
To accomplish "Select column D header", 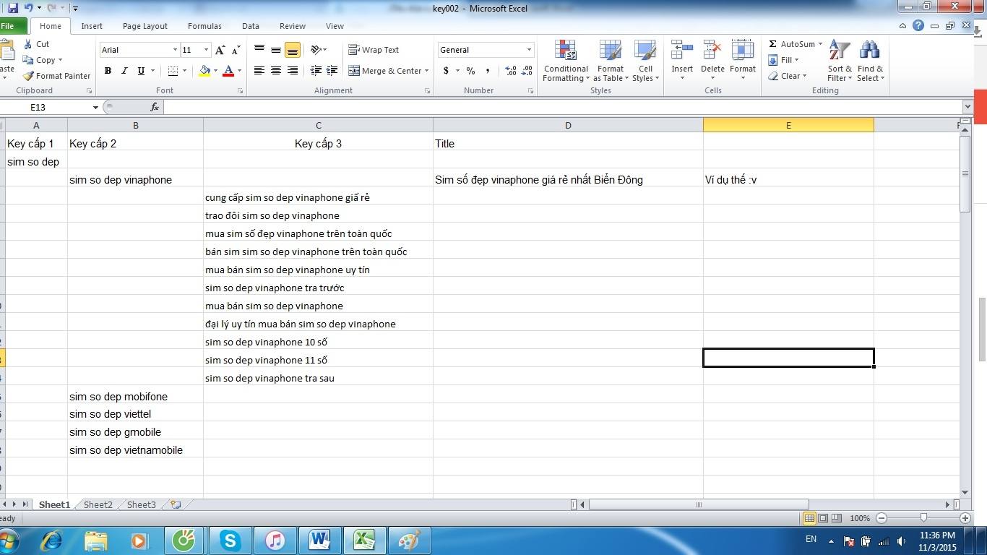I will [x=568, y=125].
